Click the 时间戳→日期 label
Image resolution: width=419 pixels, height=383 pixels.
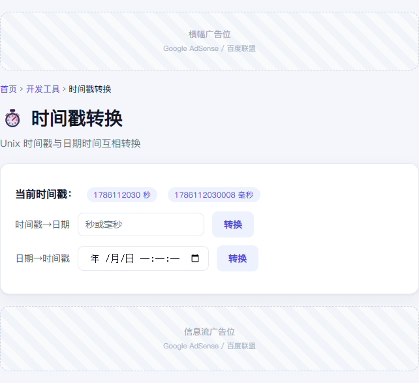pyautogui.click(x=42, y=224)
